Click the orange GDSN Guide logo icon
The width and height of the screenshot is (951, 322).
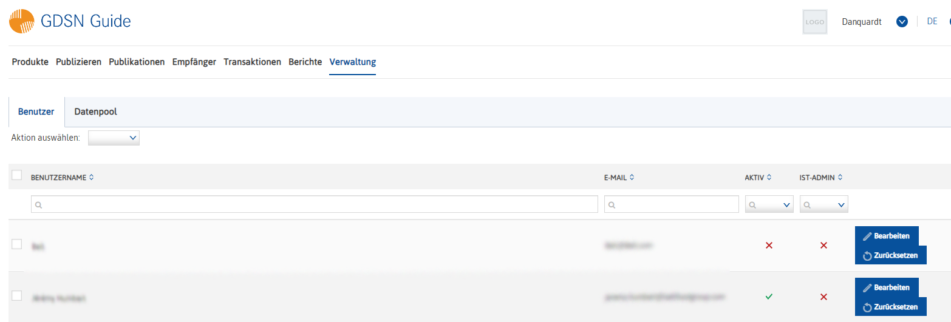(x=21, y=21)
